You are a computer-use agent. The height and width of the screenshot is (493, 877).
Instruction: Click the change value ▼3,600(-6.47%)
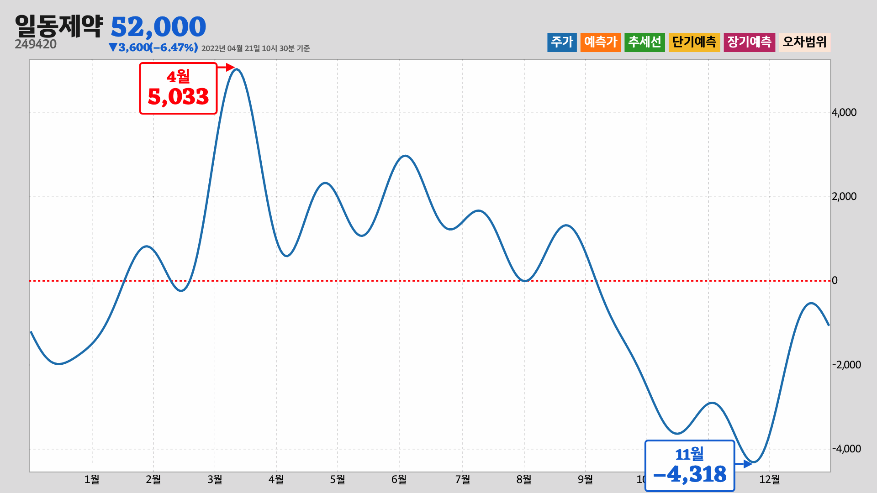coord(153,47)
